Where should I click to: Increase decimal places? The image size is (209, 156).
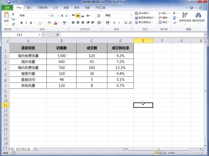point(125,23)
